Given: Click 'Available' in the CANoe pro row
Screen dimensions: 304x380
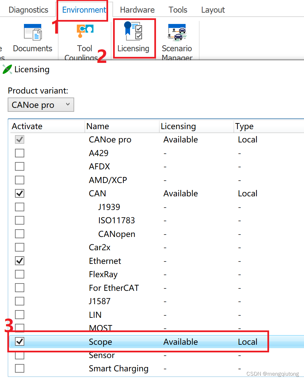Looking at the screenshot, I should coord(181,140).
